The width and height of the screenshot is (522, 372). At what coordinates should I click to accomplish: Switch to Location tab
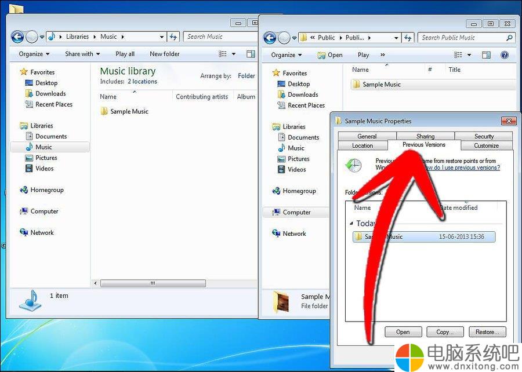[x=362, y=145]
